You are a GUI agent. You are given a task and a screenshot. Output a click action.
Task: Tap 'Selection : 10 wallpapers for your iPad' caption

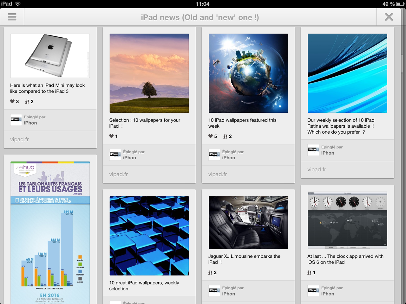[x=145, y=123]
